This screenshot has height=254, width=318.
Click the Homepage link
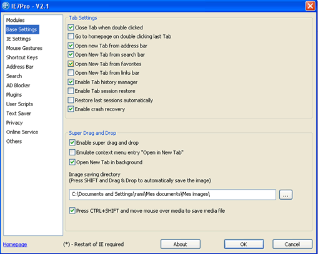[x=15, y=245]
